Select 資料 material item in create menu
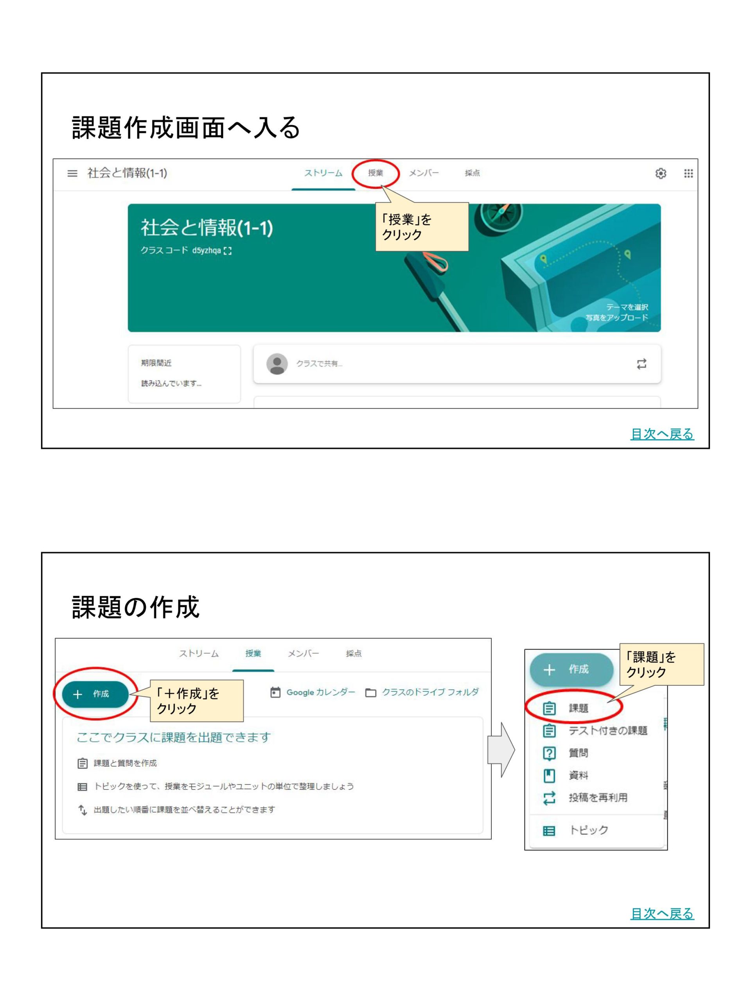Image resolution: width=751 pixels, height=1001 pixels. (x=578, y=775)
